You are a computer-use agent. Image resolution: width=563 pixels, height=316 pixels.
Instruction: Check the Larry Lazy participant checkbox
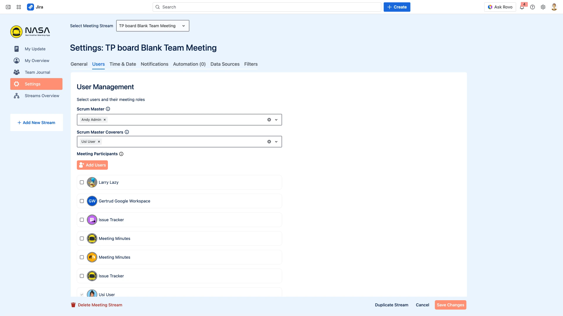click(x=82, y=182)
